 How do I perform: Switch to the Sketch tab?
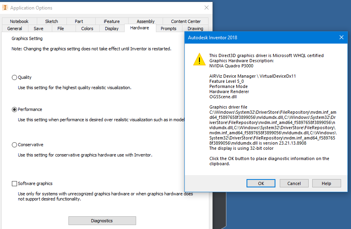(x=51, y=21)
